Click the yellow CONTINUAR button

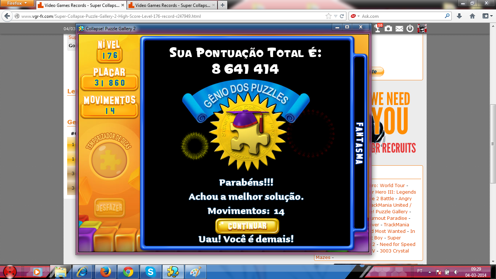pos(247,226)
